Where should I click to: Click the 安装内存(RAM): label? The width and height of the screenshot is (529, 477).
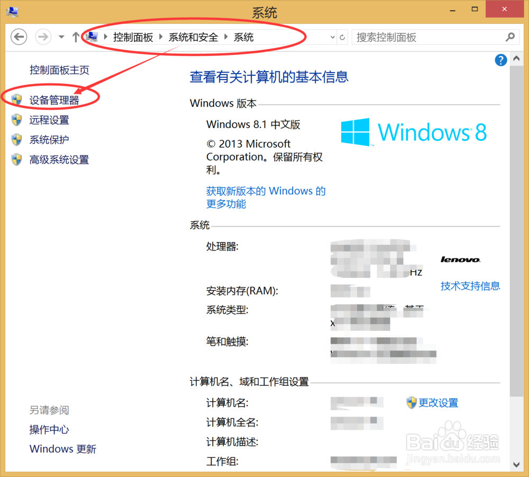pos(242,291)
